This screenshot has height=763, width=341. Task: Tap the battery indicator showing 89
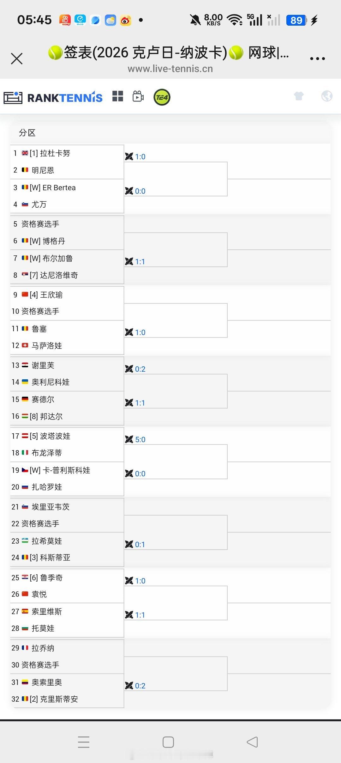click(296, 20)
